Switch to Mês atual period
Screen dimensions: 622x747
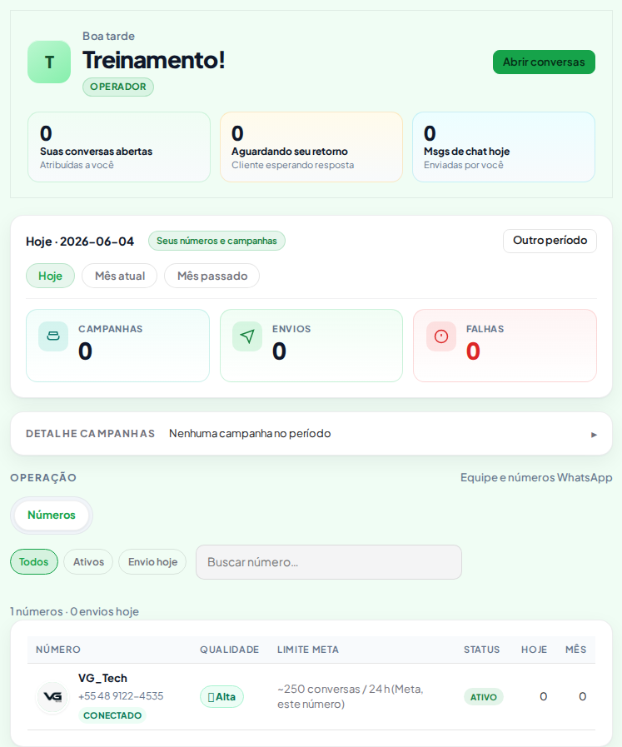pos(120,276)
